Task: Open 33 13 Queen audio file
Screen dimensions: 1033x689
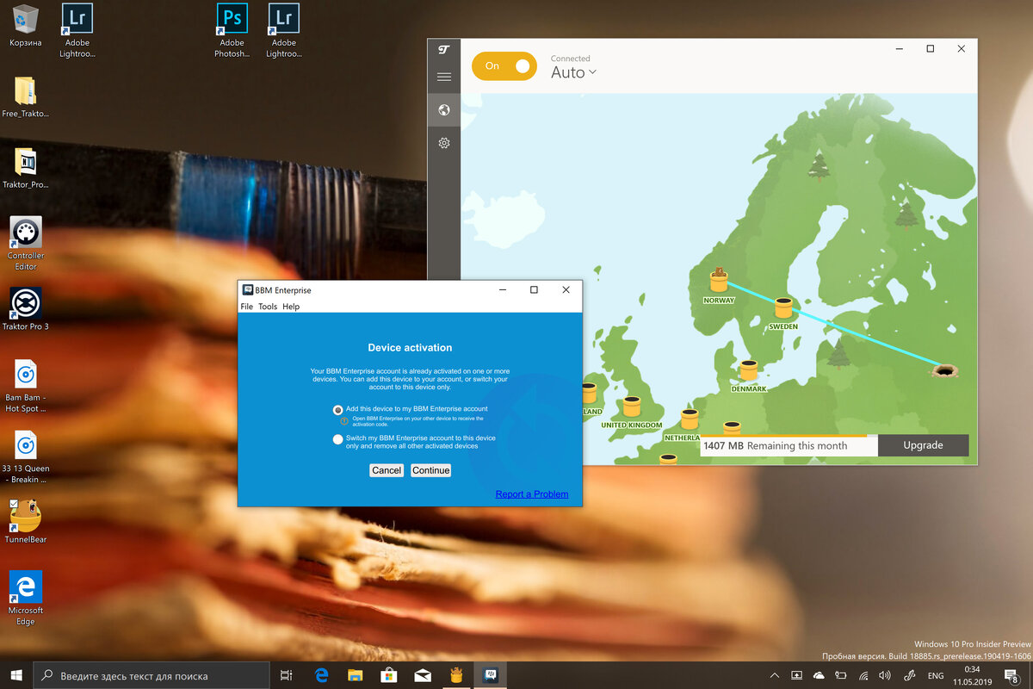Action: click(26, 457)
